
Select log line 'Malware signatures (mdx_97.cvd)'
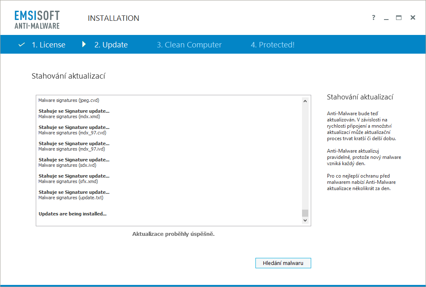(x=72, y=133)
